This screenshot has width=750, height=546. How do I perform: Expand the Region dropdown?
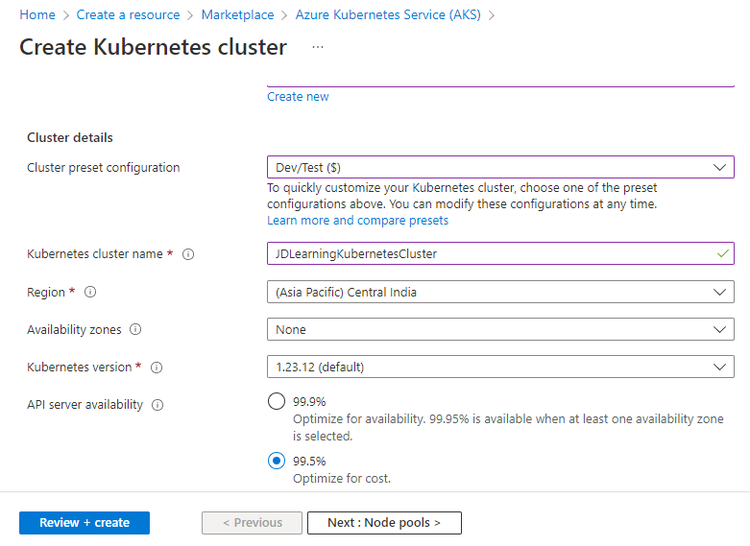[500, 292]
